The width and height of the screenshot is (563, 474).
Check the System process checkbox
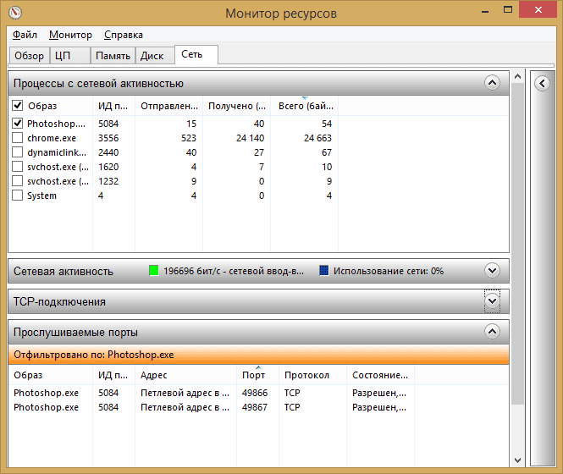(18, 196)
